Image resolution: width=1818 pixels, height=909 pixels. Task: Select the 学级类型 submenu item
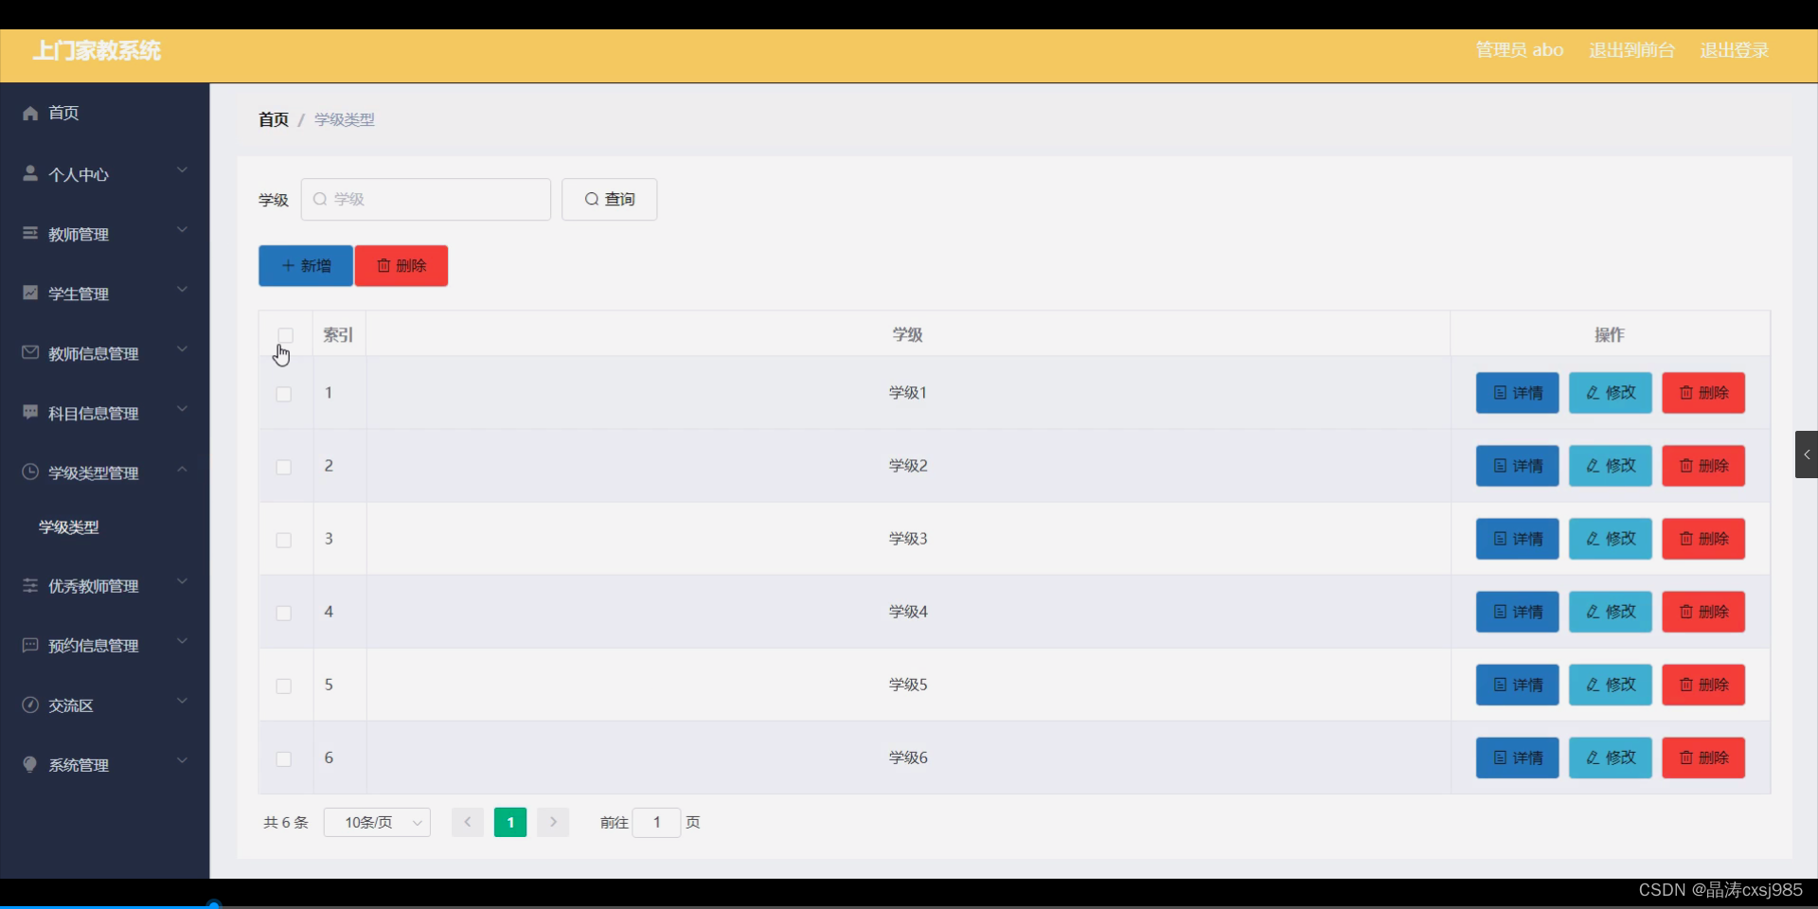click(68, 527)
